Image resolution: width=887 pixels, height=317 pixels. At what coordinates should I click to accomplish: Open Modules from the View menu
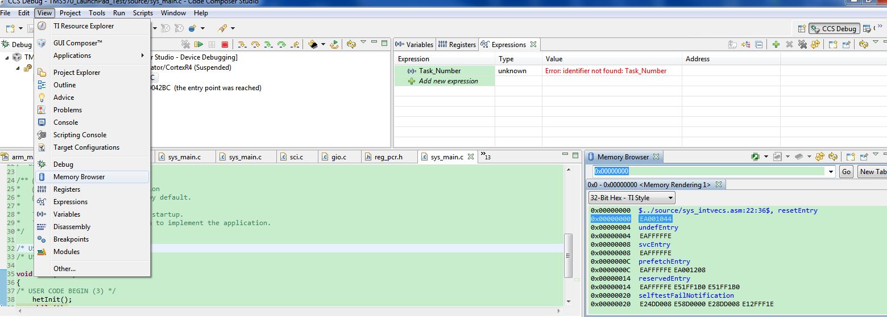coord(92,252)
